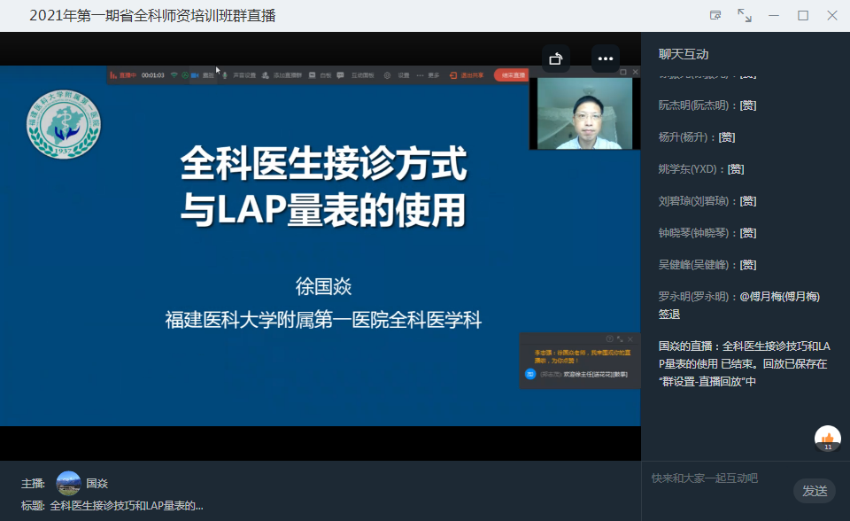This screenshot has width=850, height=521.
Task: Click the truncated stream title at bottom
Action: 126,506
